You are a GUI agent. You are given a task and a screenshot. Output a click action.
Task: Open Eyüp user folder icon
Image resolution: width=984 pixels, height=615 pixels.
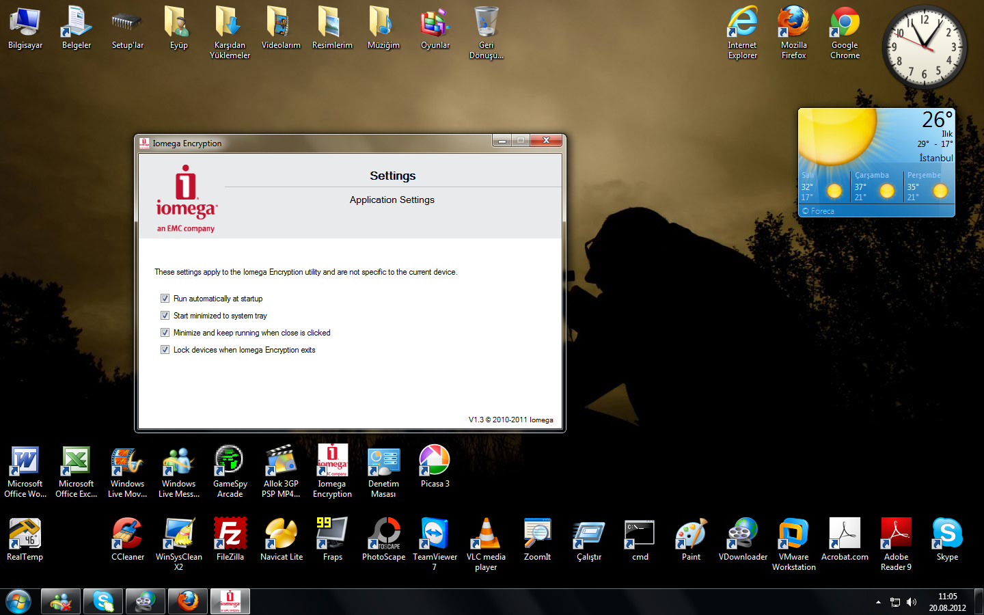click(179, 28)
